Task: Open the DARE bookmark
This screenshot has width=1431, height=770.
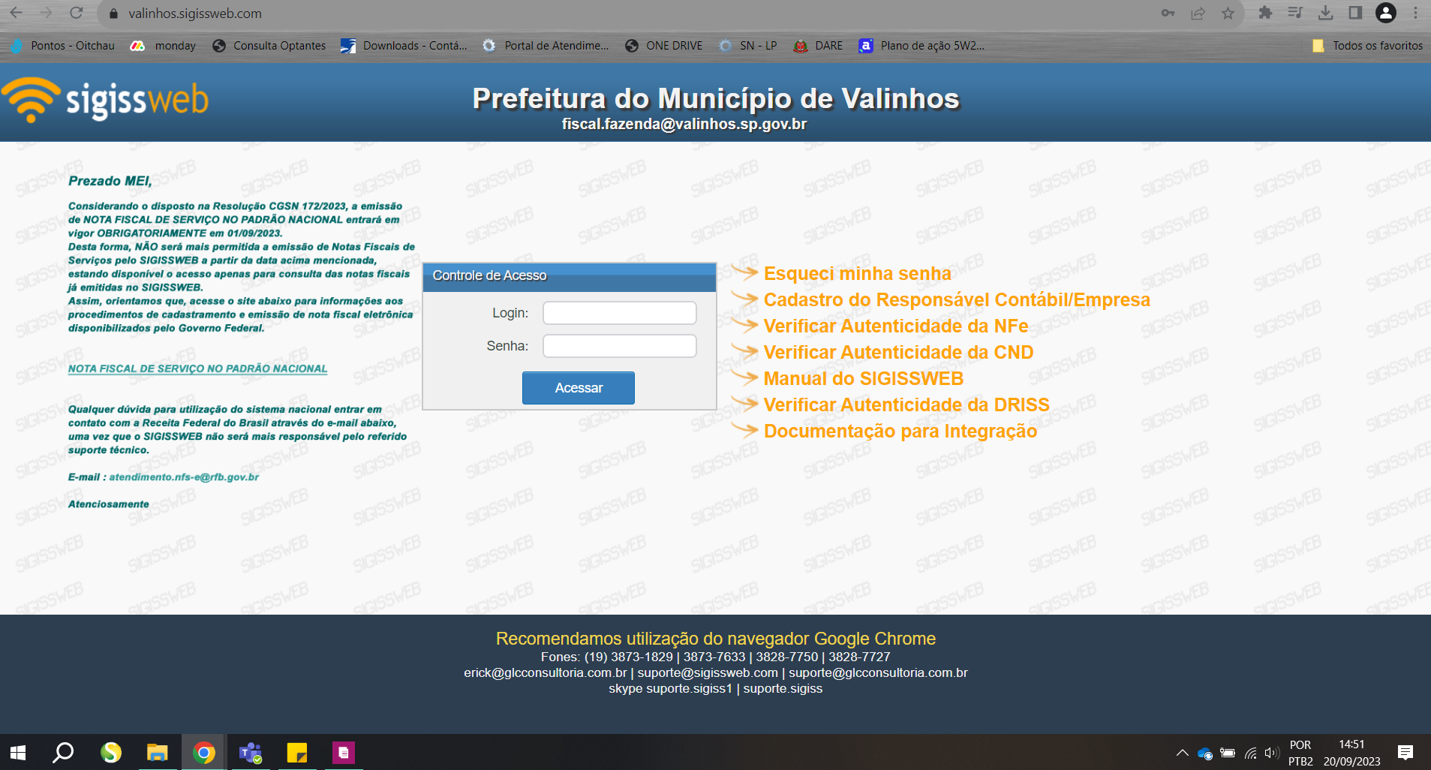Action: (x=819, y=46)
